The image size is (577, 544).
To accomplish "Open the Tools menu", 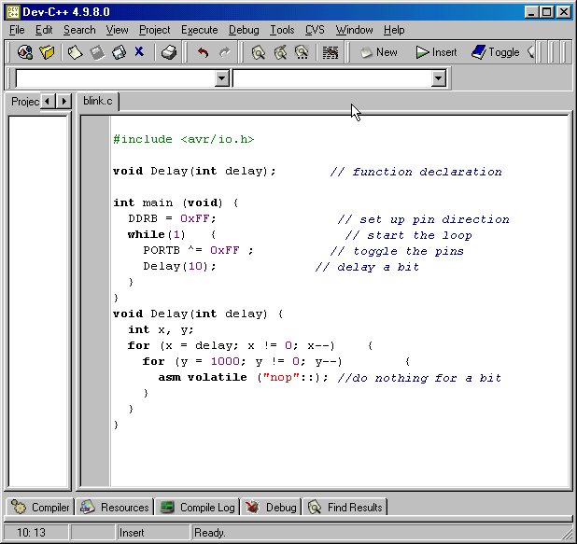I will 282,30.
